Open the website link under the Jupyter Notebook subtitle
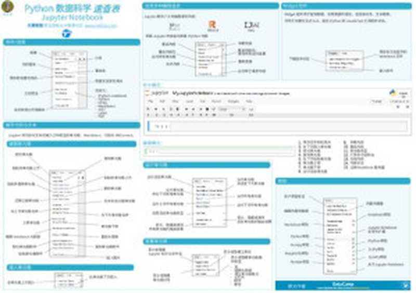The width and height of the screenshot is (416, 293). (101, 26)
